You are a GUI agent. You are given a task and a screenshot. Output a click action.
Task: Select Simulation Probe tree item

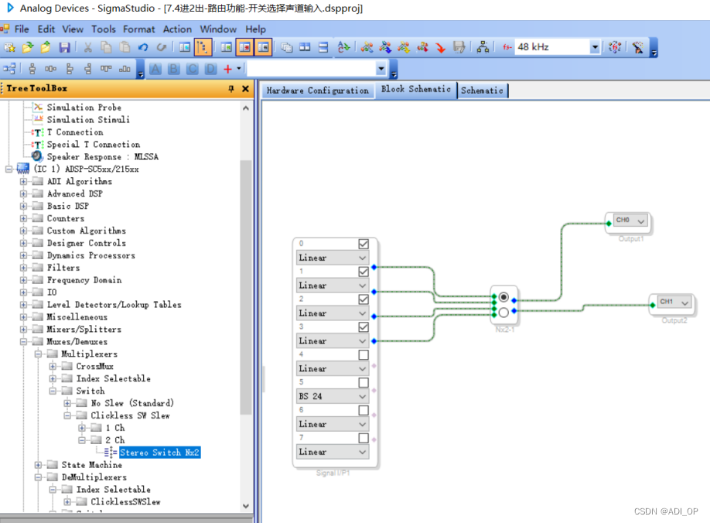click(84, 108)
